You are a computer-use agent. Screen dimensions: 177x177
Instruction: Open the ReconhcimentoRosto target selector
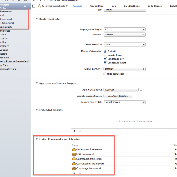click(53, 6)
